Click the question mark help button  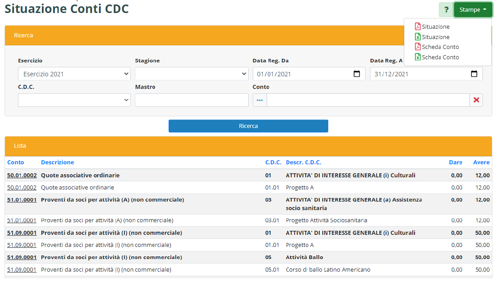click(446, 9)
